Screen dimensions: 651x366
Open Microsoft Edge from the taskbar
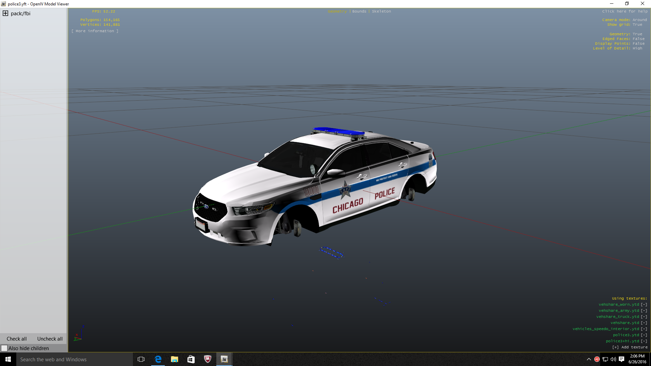pos(158,359)
